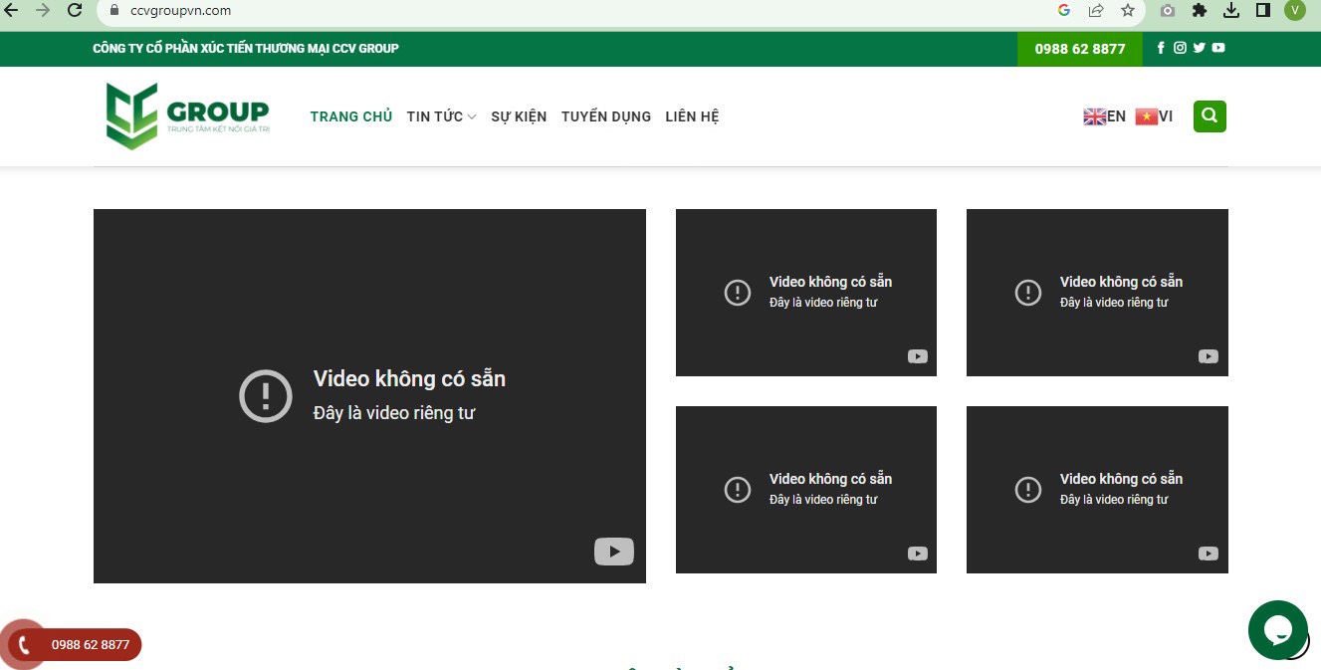Toggle the browser side panel
Image resolution: width=1321 pixels, height=670 pixels.
[x=1262, y=11]
